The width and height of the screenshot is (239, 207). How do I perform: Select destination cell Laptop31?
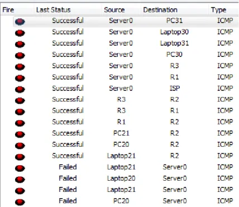[x=174, y=44]
